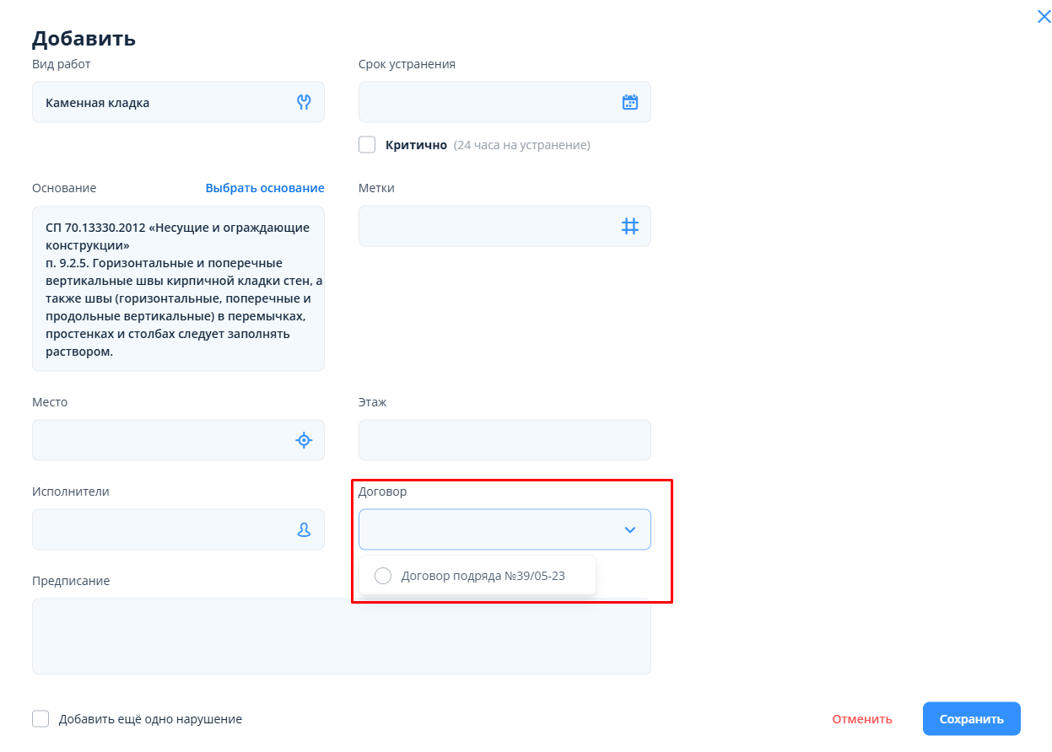The image size is (1052, 752).
Task: Save with the Сохранить button
Action: coord(971,719)
